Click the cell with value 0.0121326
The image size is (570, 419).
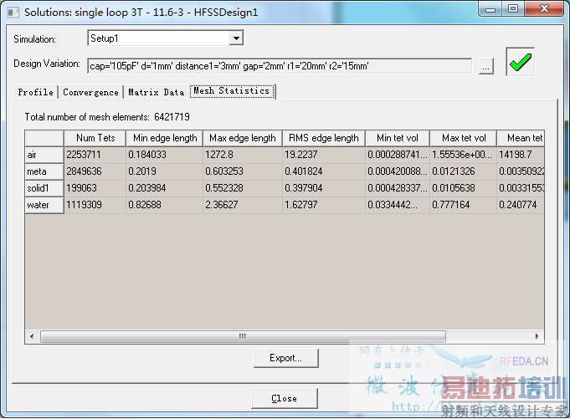464,171
